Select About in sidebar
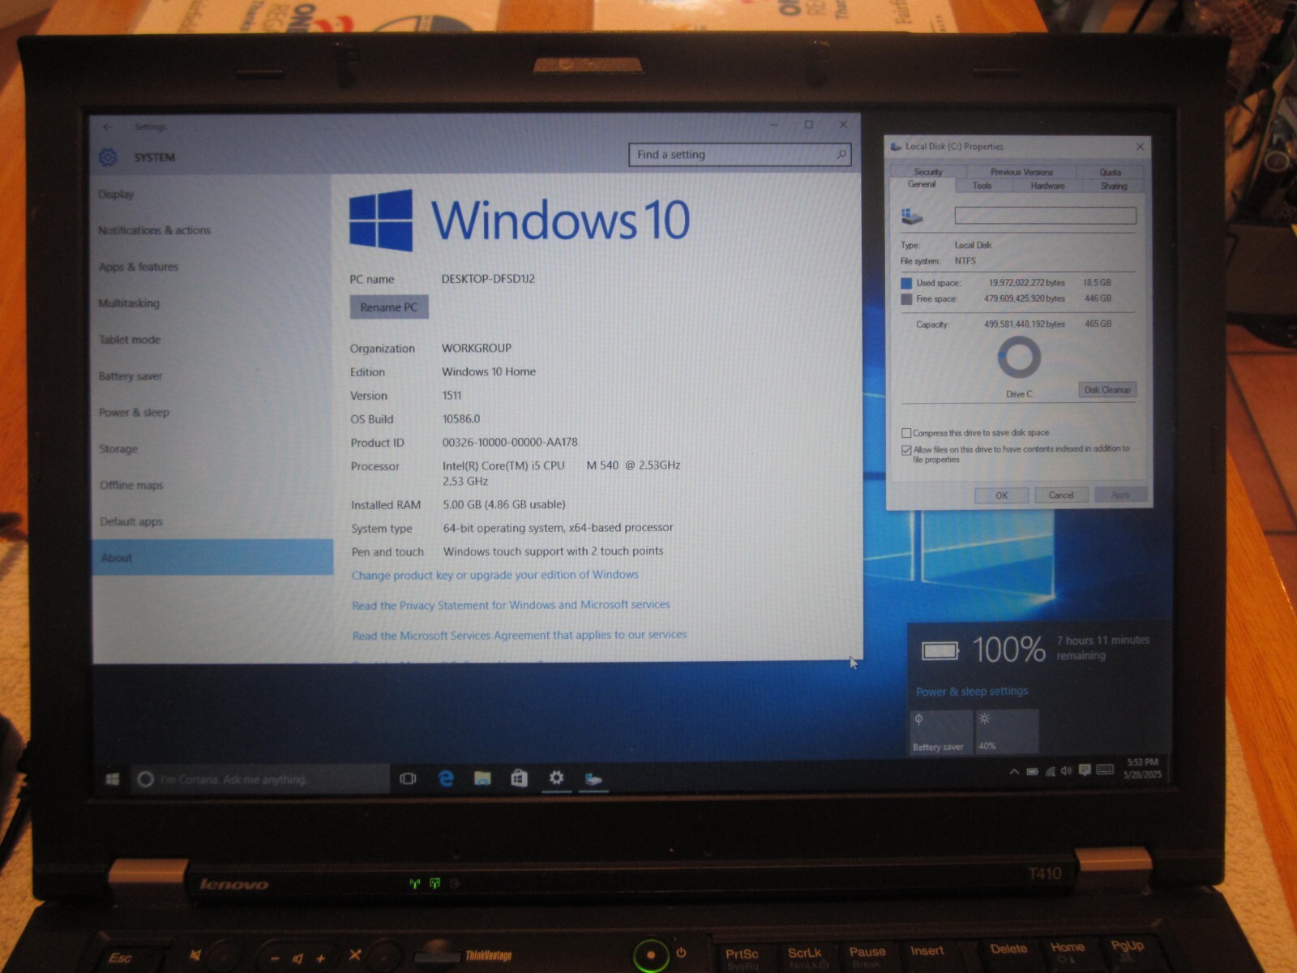 (213, 558)
